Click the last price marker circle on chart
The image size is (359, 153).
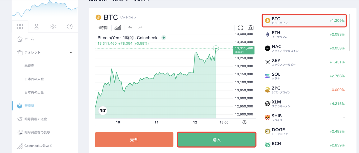pos(216,48)
